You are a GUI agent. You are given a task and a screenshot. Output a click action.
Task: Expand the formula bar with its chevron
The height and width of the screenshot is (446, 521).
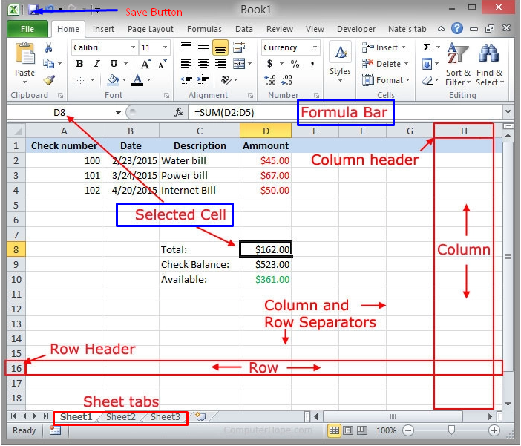(508, 112)
